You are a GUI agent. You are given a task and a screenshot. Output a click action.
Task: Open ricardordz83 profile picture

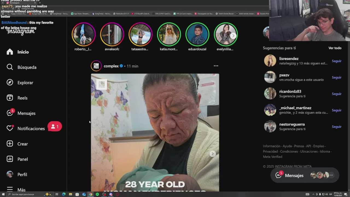[270, 94]
